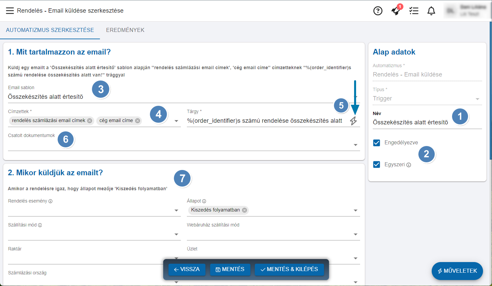Open the Szállítási mód dropdown
This screenshot has width=492, height=286.
[x=177, y=234]
